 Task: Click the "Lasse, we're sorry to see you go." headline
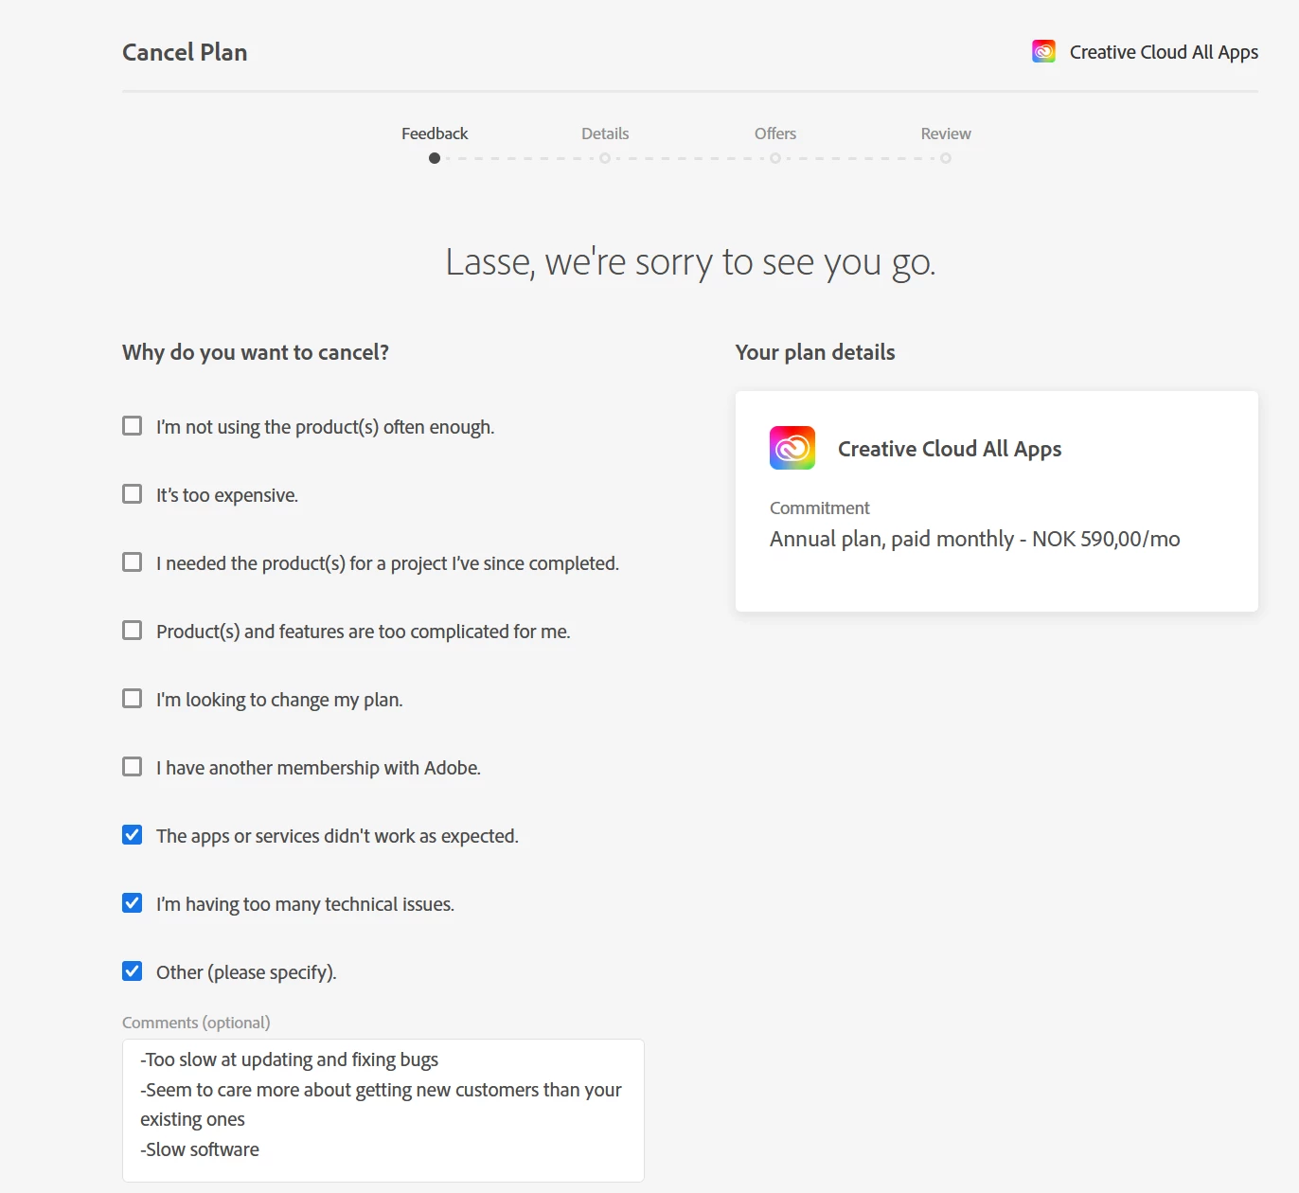point(691,262)
